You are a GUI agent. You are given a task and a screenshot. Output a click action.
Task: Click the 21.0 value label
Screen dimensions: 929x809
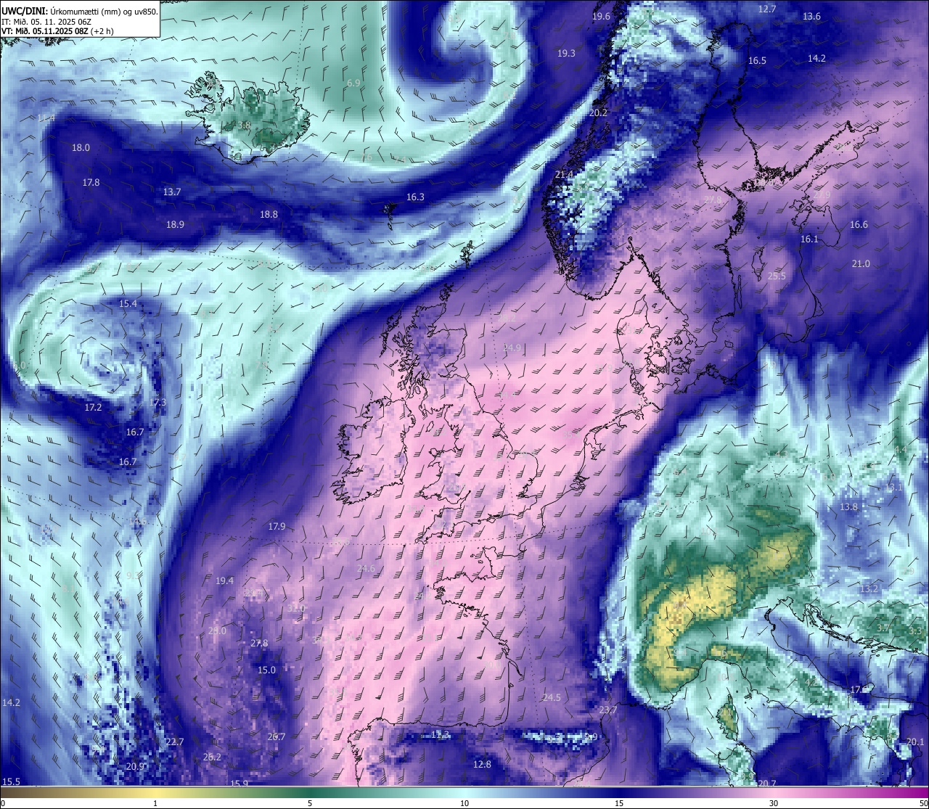tap(861, 264)
